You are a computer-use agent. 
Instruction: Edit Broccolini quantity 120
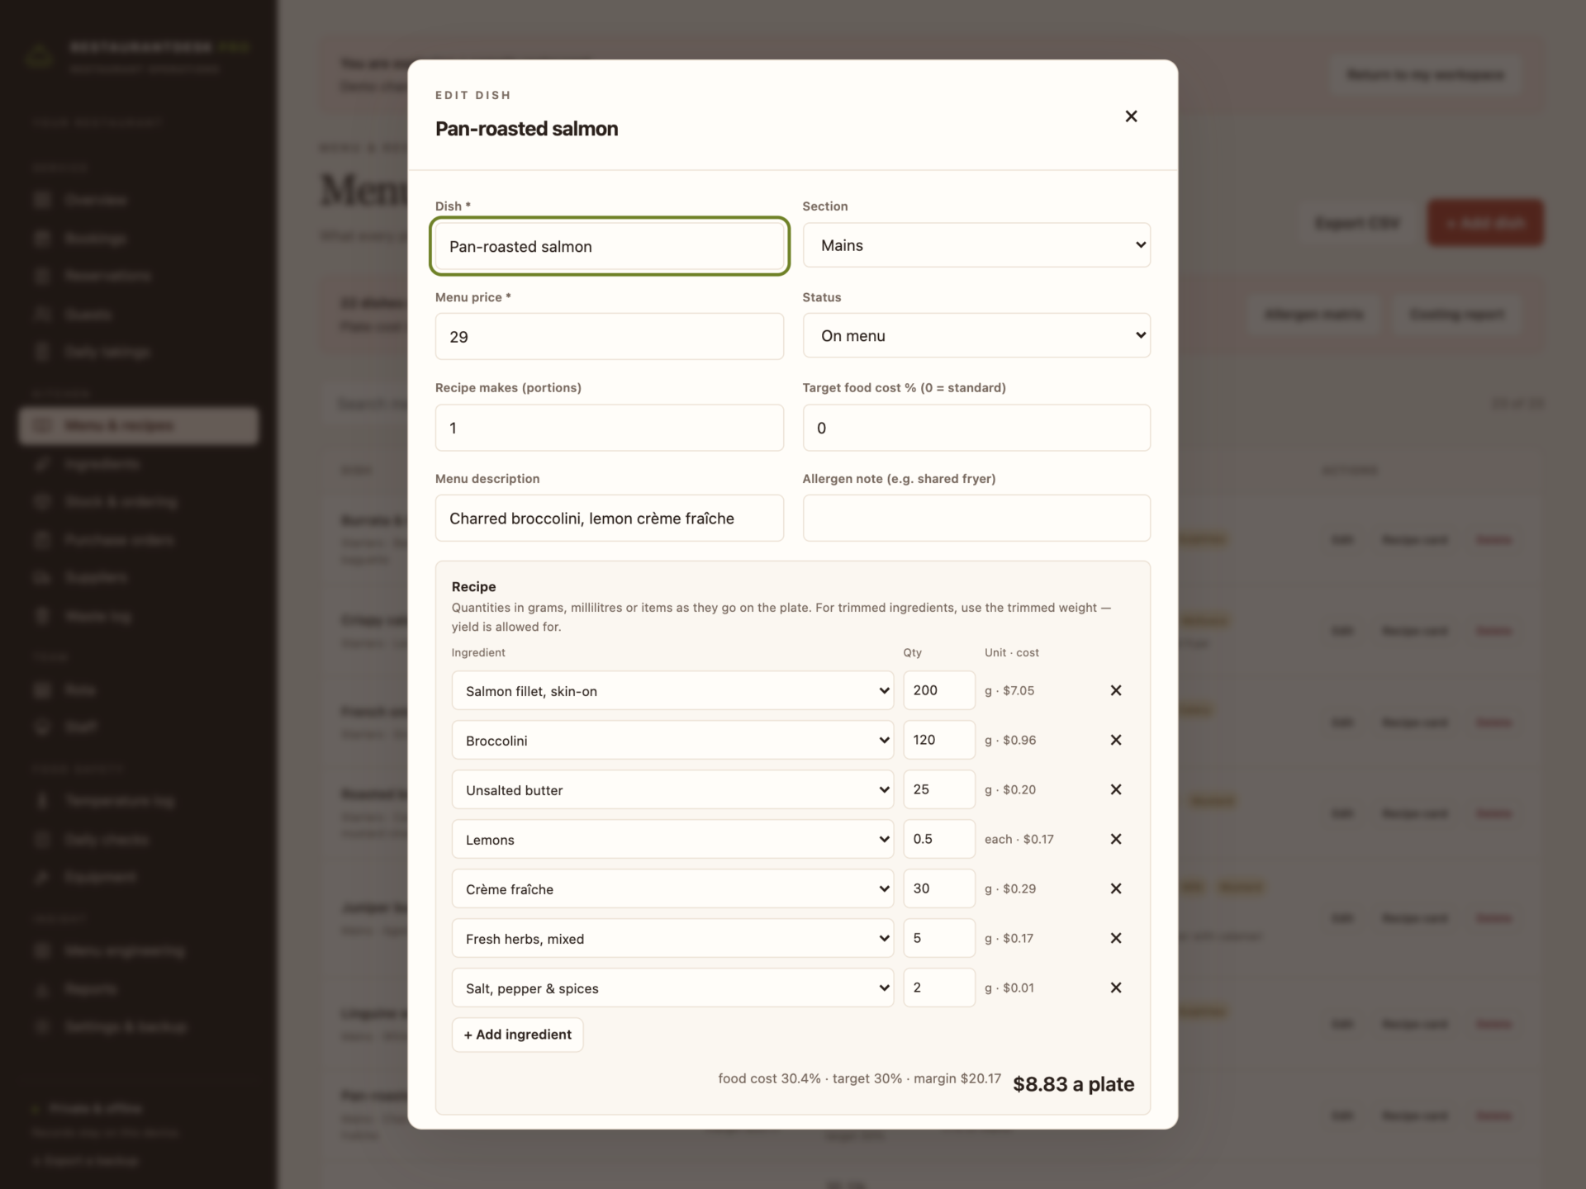coord(939,740)
